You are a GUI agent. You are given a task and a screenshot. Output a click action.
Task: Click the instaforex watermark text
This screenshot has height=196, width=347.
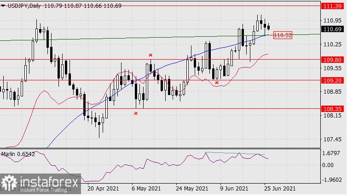pyautogui.click(x=49, y=182)
